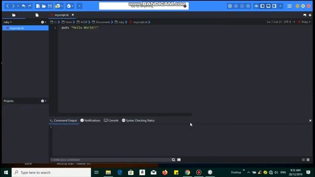Open the Ruby language selector dropdown

[x=304, y=22]
